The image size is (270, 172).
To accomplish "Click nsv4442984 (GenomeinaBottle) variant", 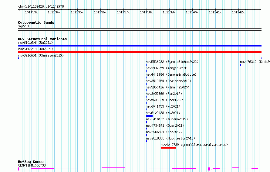I will 171,74.
